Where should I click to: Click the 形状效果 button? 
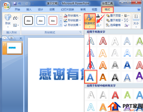(x=72, y=25)
